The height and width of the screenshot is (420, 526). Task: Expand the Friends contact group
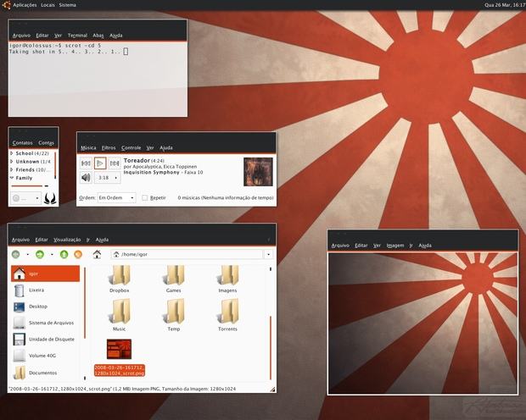12,170
